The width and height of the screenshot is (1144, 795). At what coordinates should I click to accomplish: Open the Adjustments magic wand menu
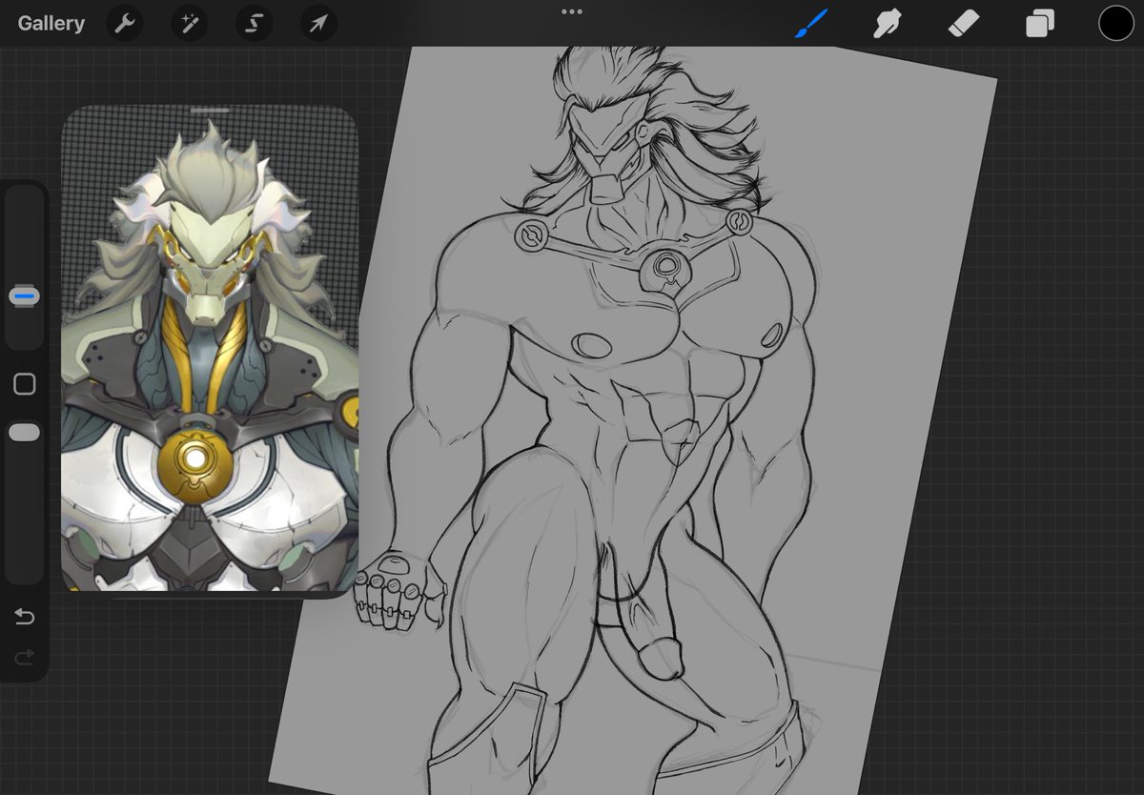click(189, 24)
